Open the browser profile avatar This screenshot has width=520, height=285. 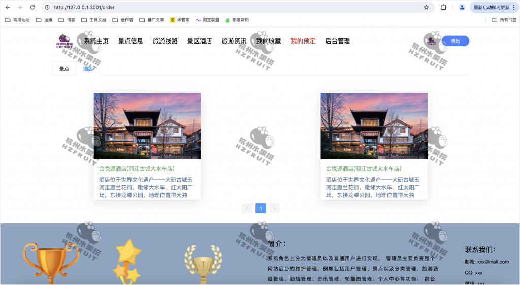pyautogui.click(x=462, y=7)
